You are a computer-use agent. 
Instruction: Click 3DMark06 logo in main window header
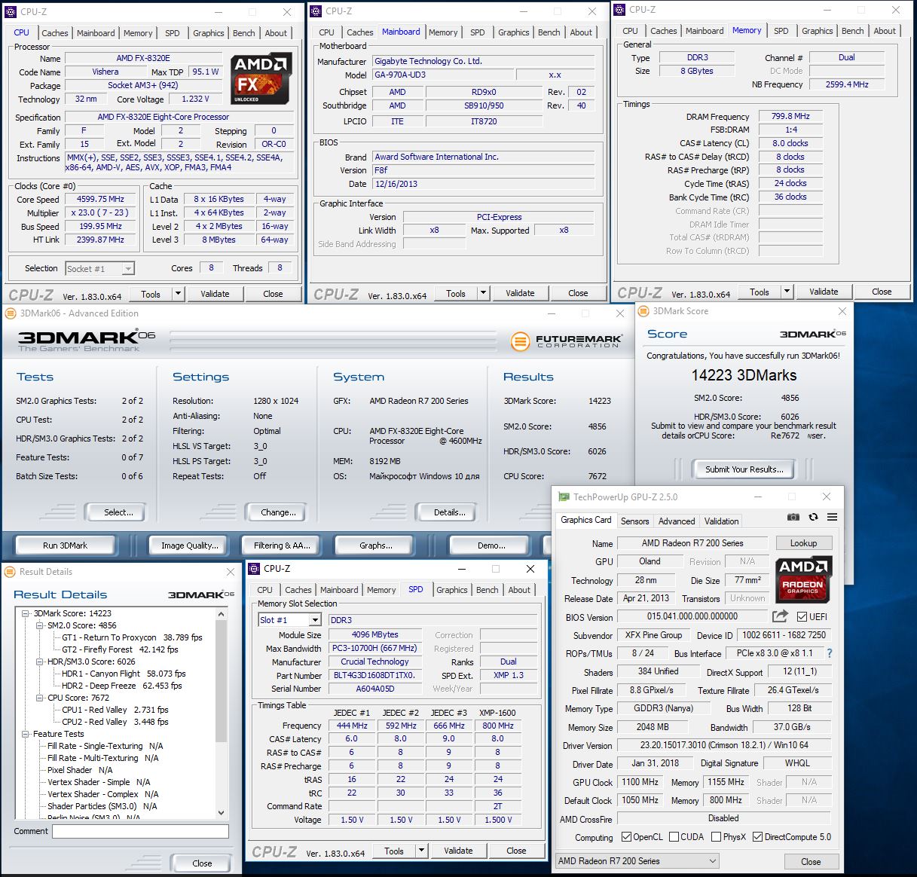coord(86,341)
